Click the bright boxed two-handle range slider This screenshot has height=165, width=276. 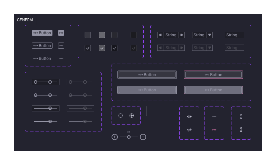point(46,82)
